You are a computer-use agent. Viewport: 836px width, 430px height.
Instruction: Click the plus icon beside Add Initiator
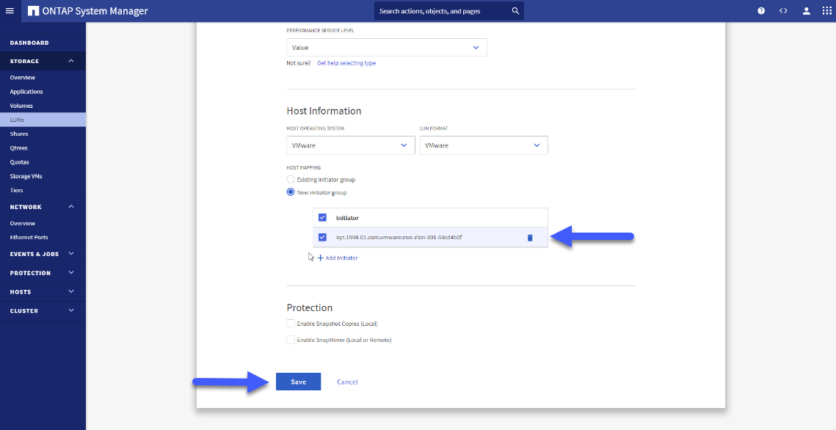(x=321, y=258)
